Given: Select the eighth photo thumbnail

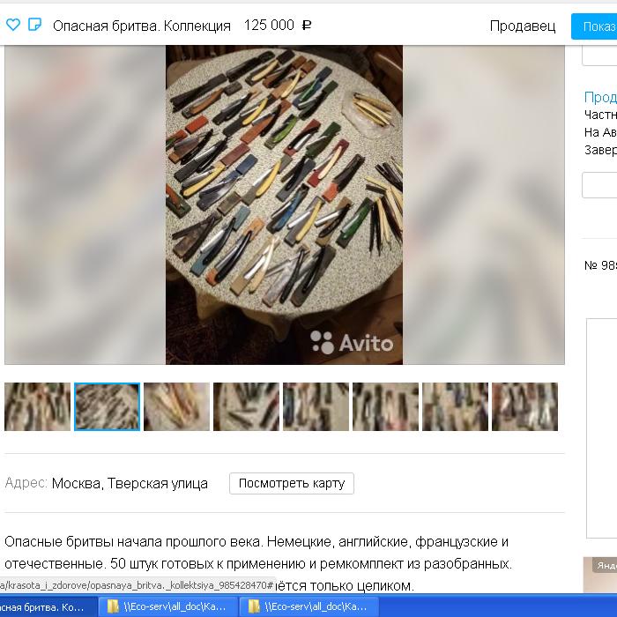Looking at the screenshot, I should click(524, 406).
